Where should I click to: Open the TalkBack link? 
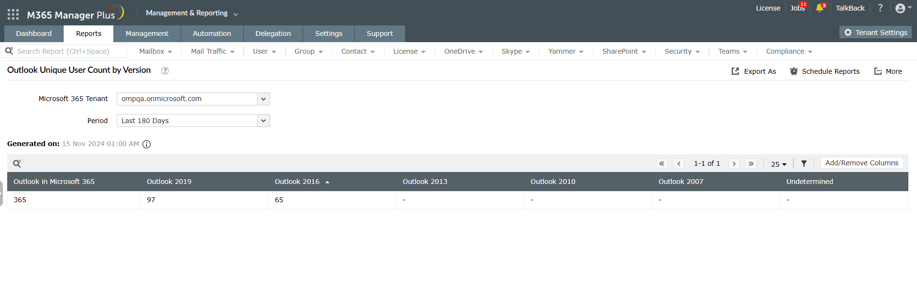[850, 8]
